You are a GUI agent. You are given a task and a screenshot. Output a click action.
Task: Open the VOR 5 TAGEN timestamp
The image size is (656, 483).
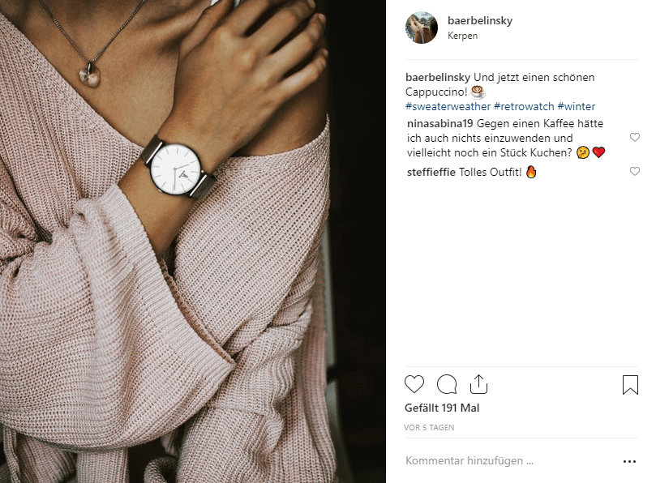[x=429, y=428]
